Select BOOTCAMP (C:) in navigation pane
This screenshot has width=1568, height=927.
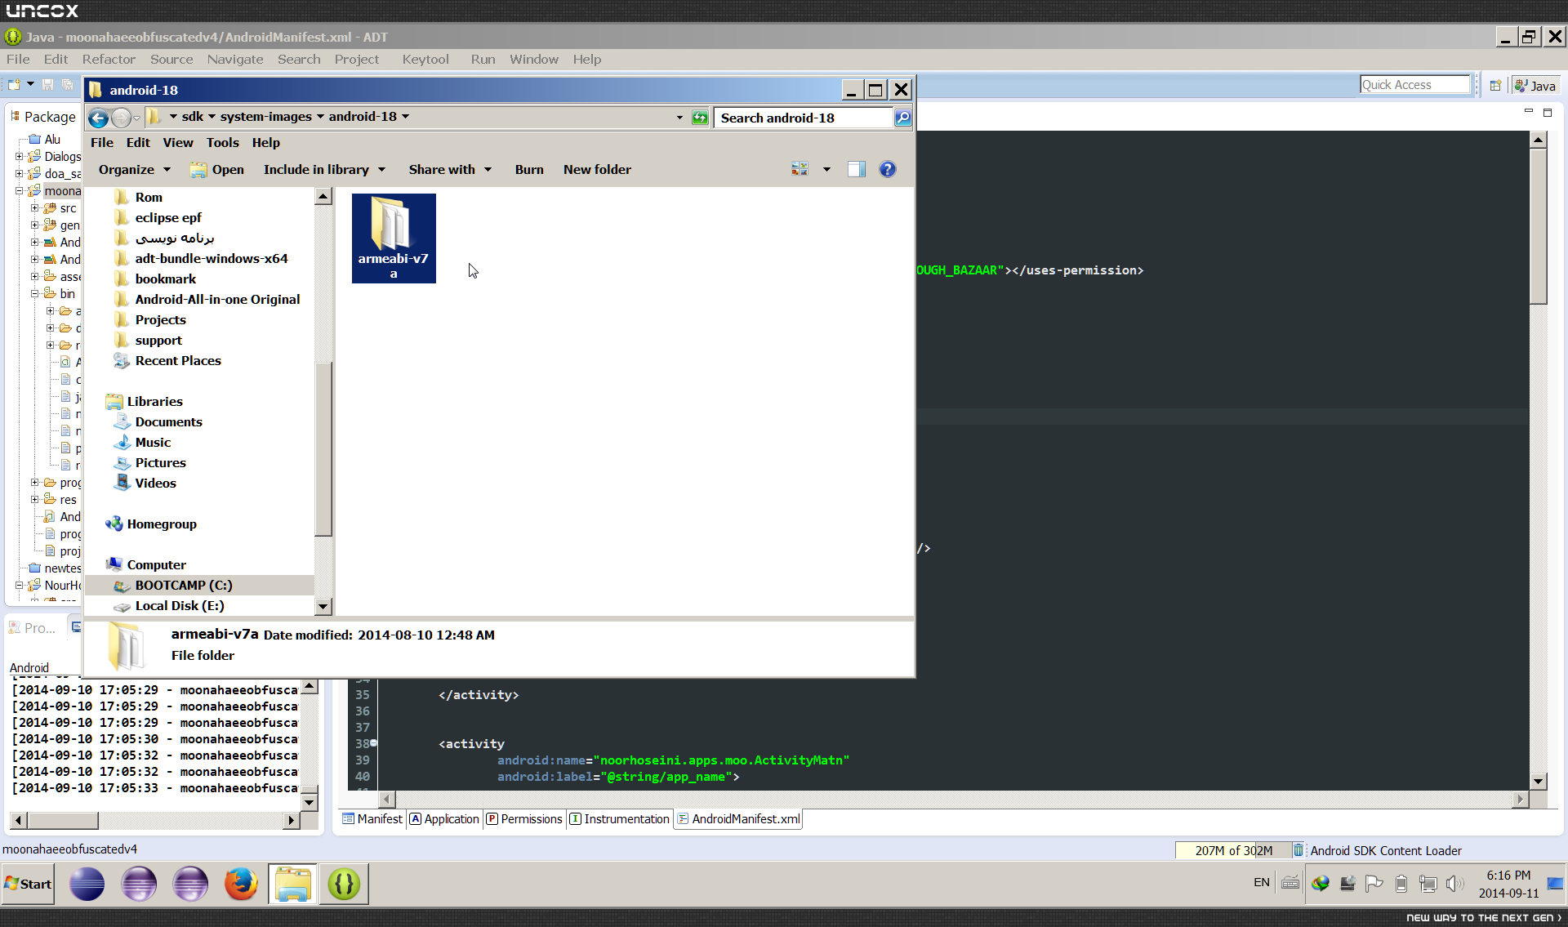point(199,586)
